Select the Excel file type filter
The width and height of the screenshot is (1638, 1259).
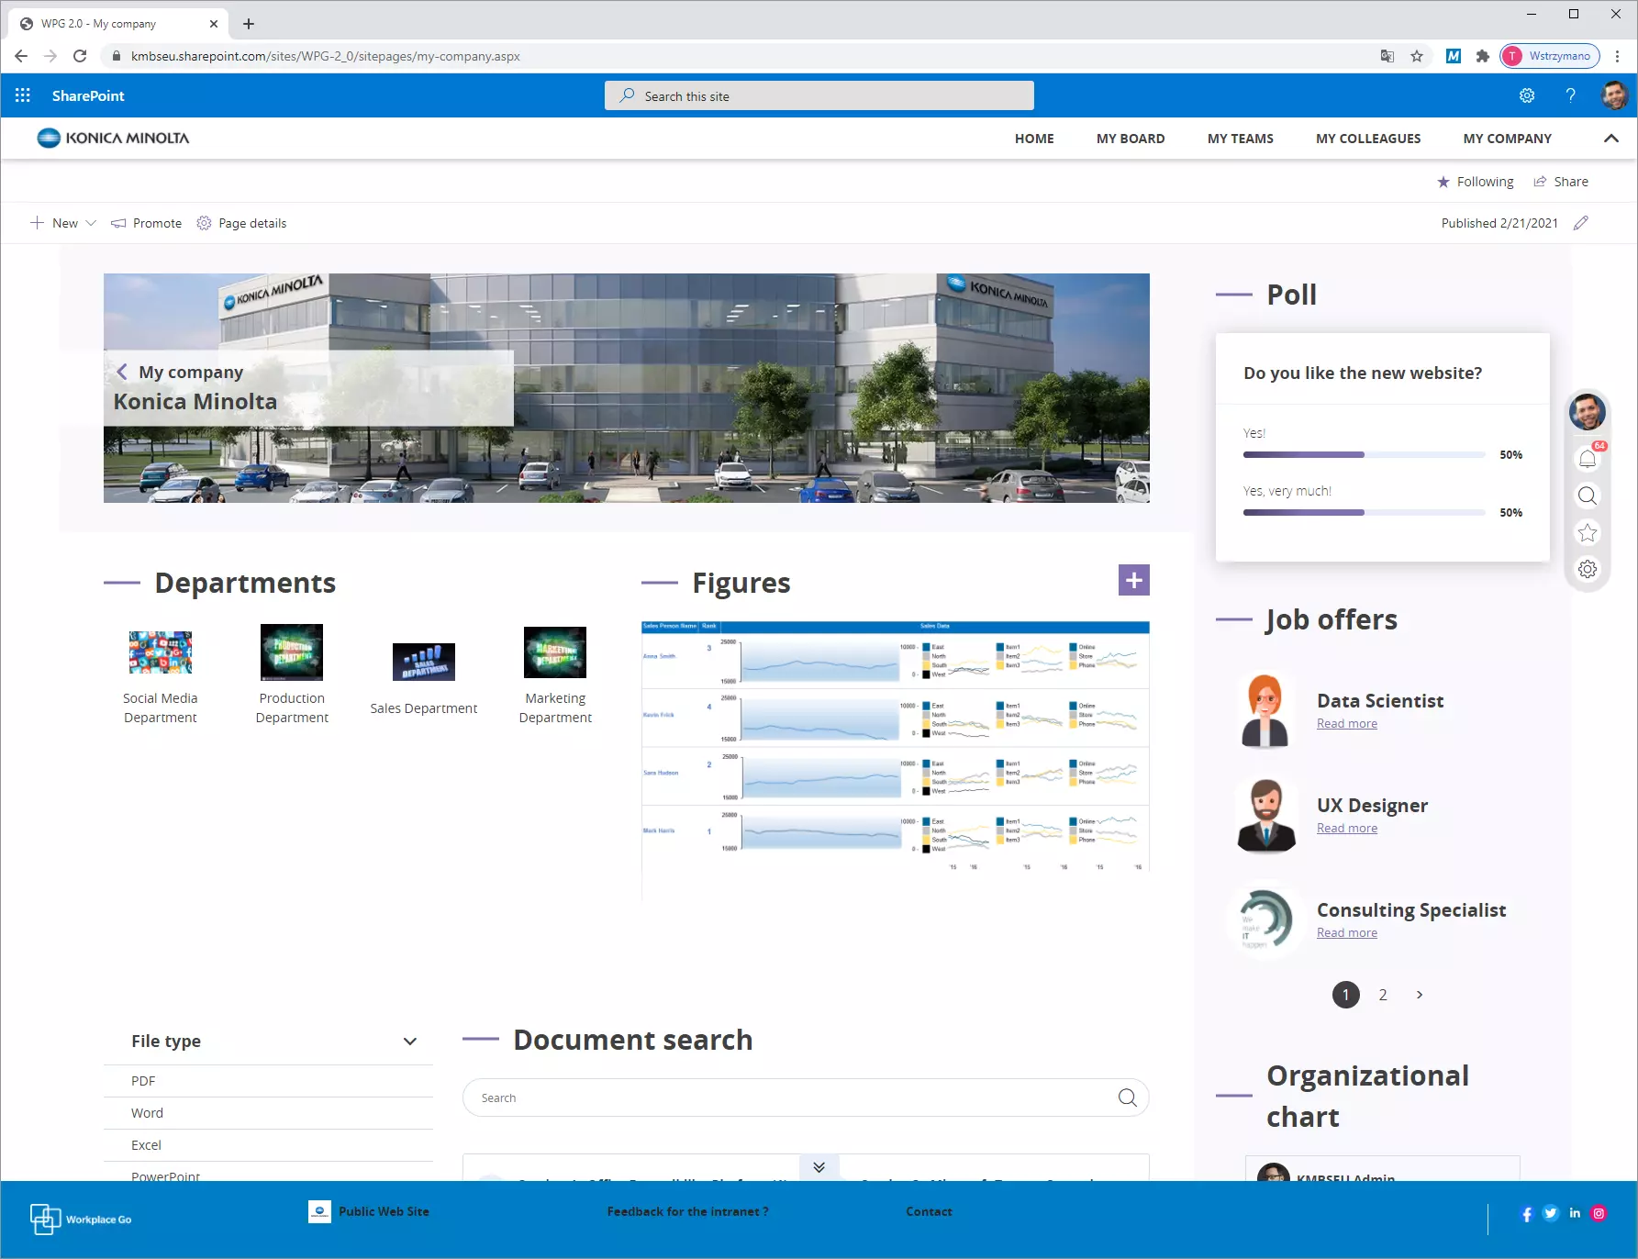[268, 1145]
